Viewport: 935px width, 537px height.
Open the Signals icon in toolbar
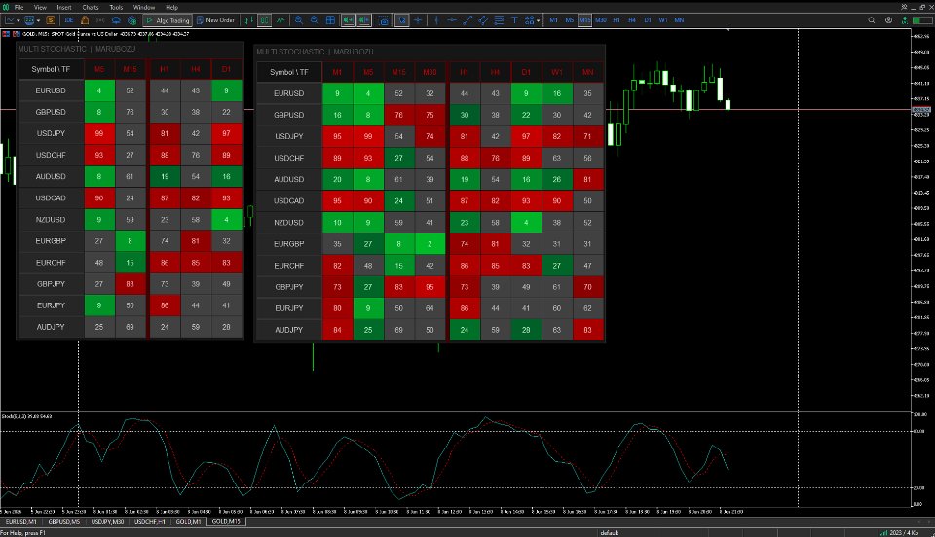pyautogui.click(x=100, y=20)
